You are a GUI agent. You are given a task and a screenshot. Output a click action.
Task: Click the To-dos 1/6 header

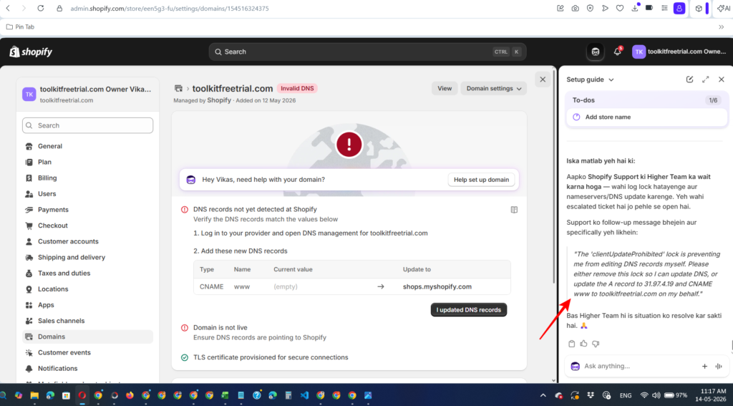[646, 100]
